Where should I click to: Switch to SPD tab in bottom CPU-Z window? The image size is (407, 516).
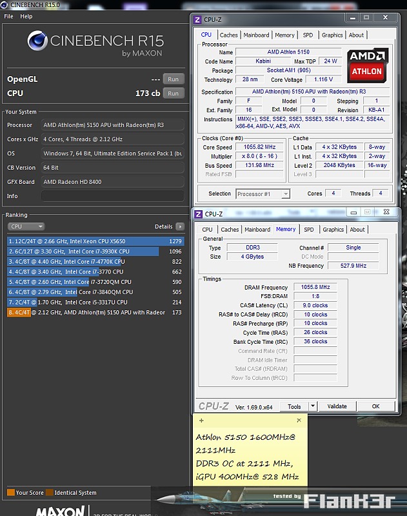(x=309, y=230)
